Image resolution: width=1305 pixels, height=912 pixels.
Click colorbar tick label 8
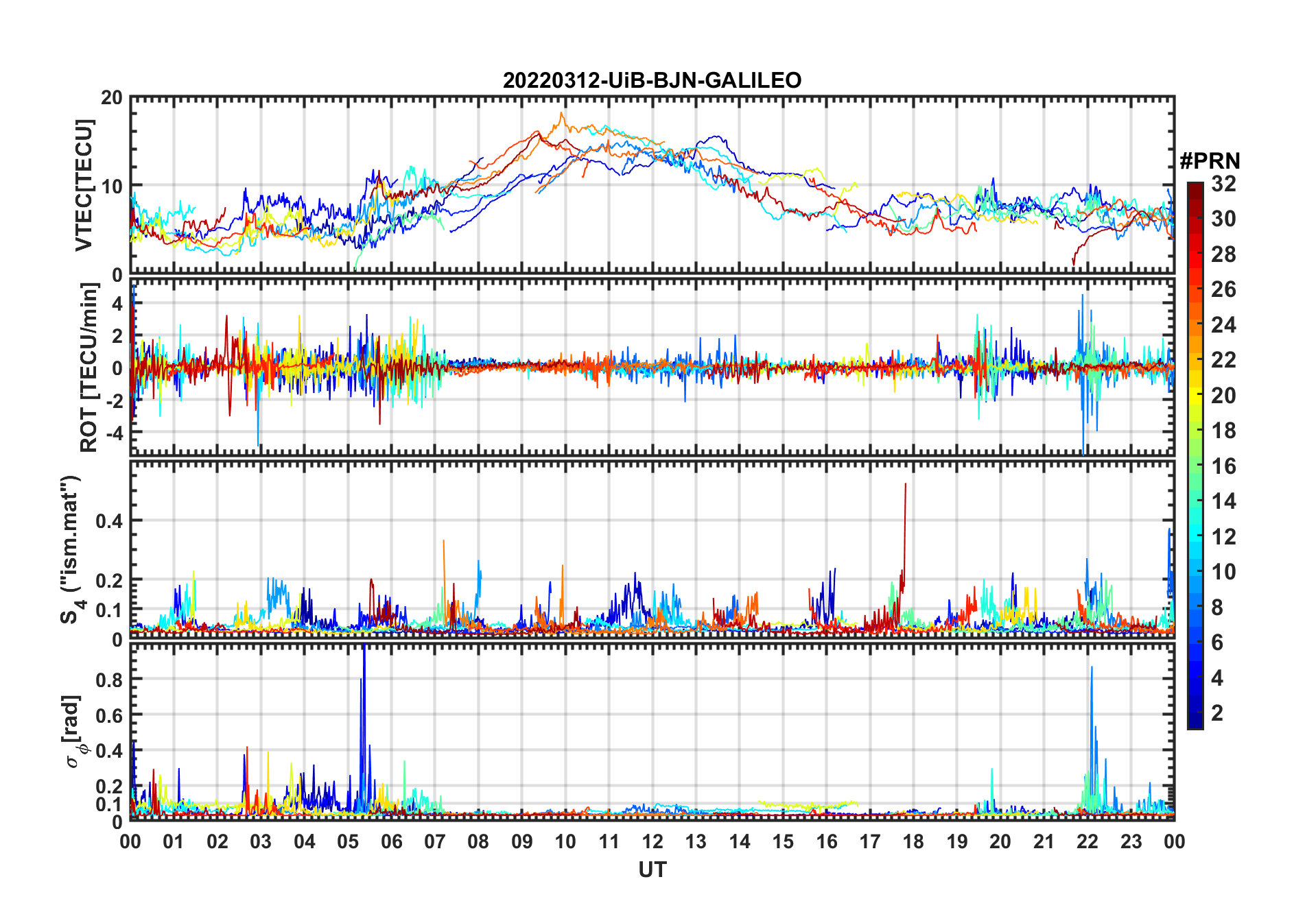(x=1217, y=608)
